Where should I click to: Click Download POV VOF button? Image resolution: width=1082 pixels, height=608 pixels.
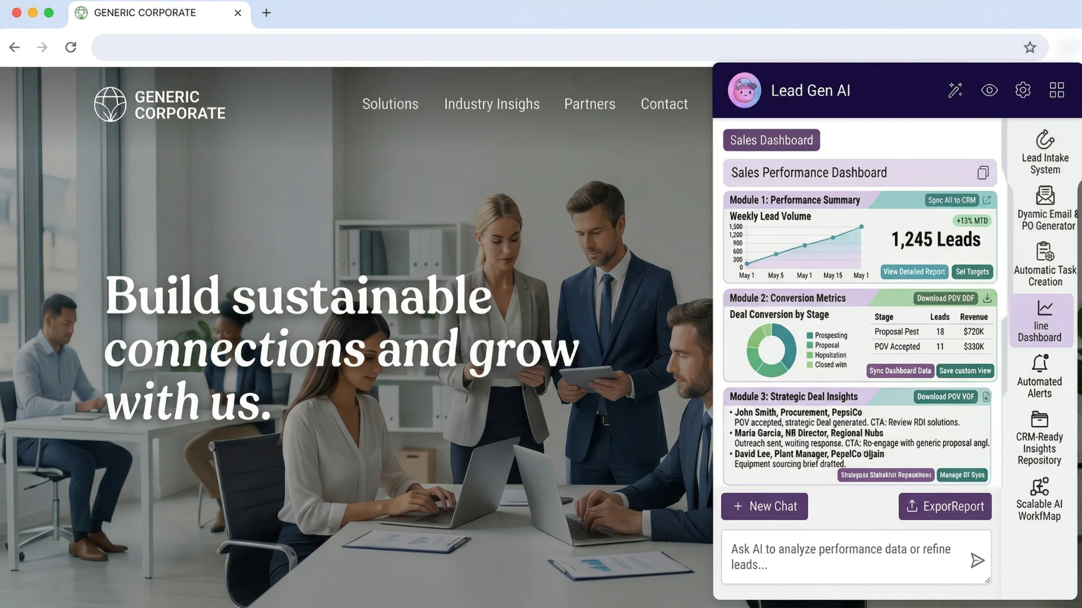point(945,397)
